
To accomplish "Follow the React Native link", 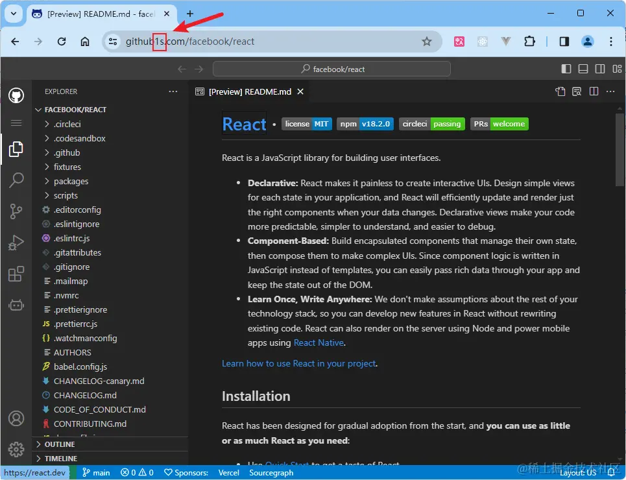I will pos(319,342).
